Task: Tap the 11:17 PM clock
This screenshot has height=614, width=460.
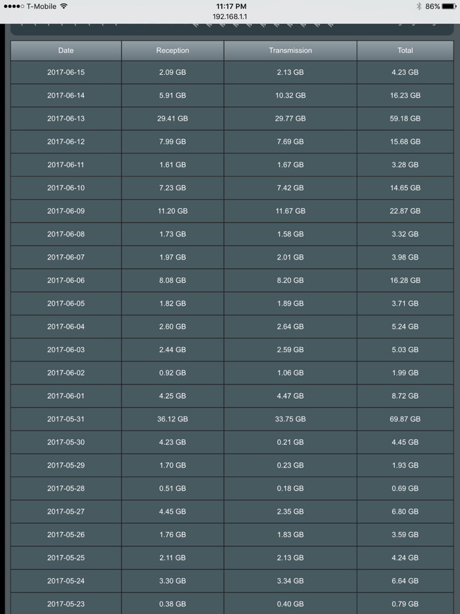Action: point(231,6)
